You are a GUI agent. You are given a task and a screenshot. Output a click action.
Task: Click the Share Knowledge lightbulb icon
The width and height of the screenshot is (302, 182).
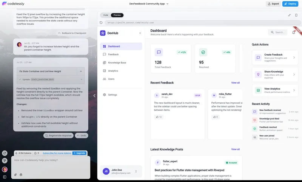[x=258, y=74]
